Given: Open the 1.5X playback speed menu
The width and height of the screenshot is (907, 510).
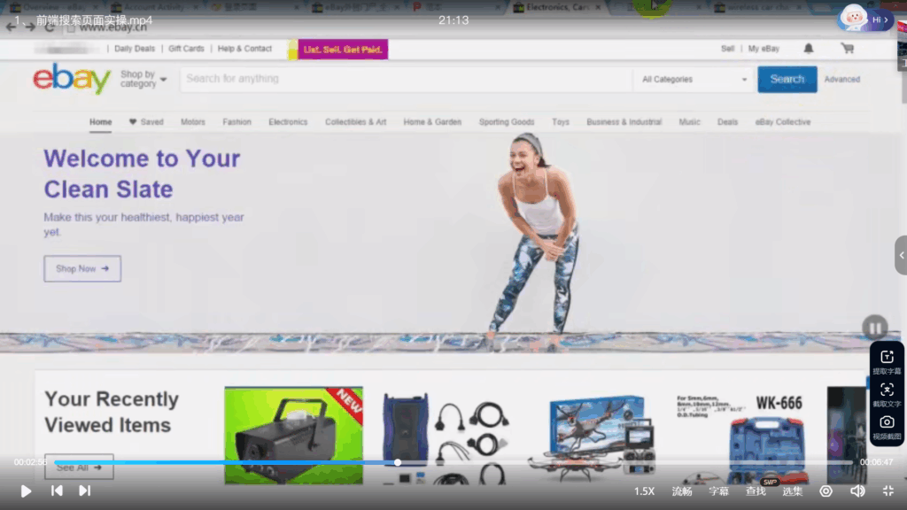Looking at the screenshot, I should click(644, 491).
